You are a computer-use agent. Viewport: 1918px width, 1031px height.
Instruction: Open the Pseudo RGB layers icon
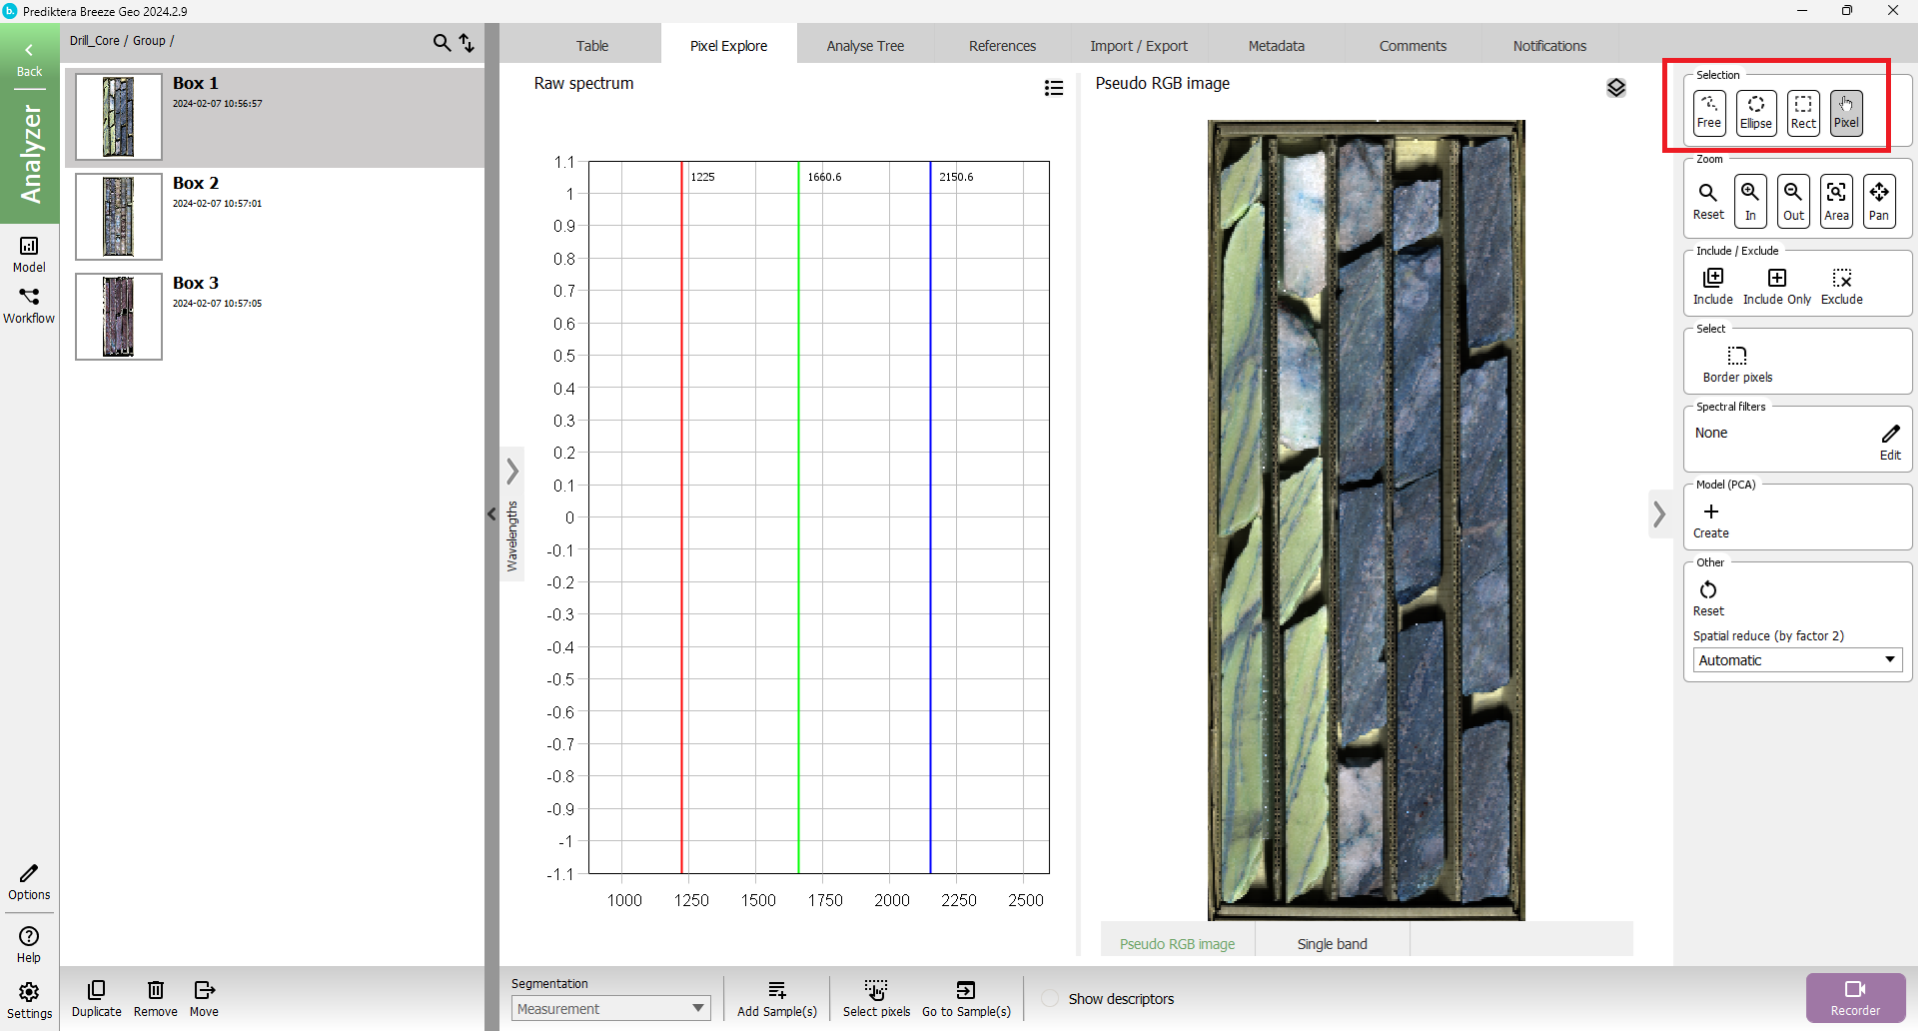coord(1615,88)
